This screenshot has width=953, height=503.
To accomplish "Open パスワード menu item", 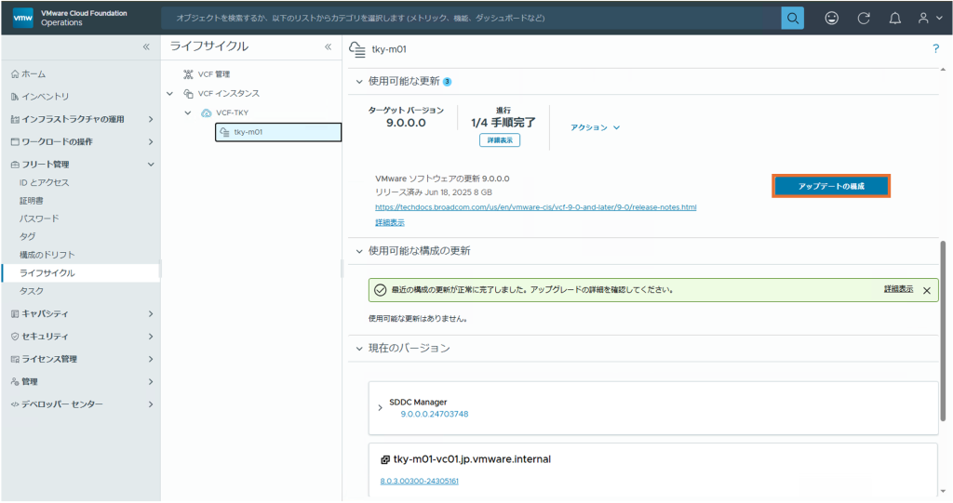I will 39,218.
